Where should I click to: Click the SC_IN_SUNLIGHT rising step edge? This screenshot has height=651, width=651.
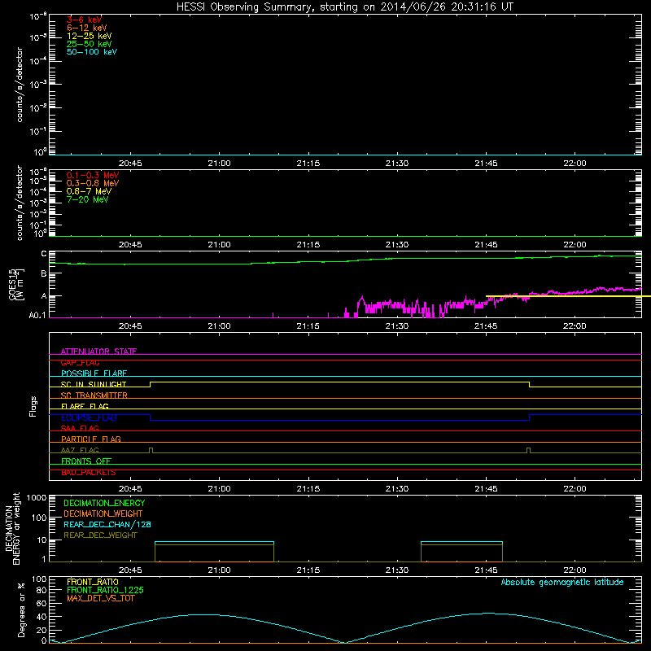[151, 384]
